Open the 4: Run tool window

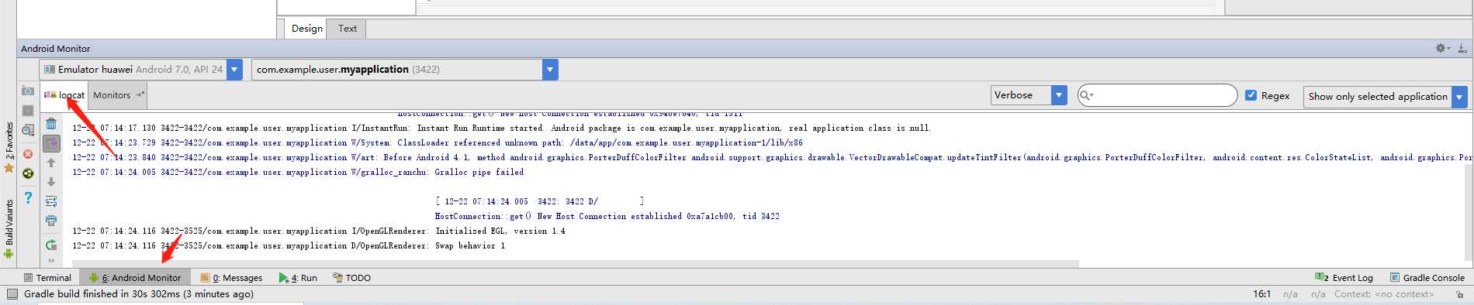[298, 278]
